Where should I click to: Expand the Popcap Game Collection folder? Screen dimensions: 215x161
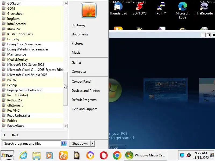click(x=32, y=90)
